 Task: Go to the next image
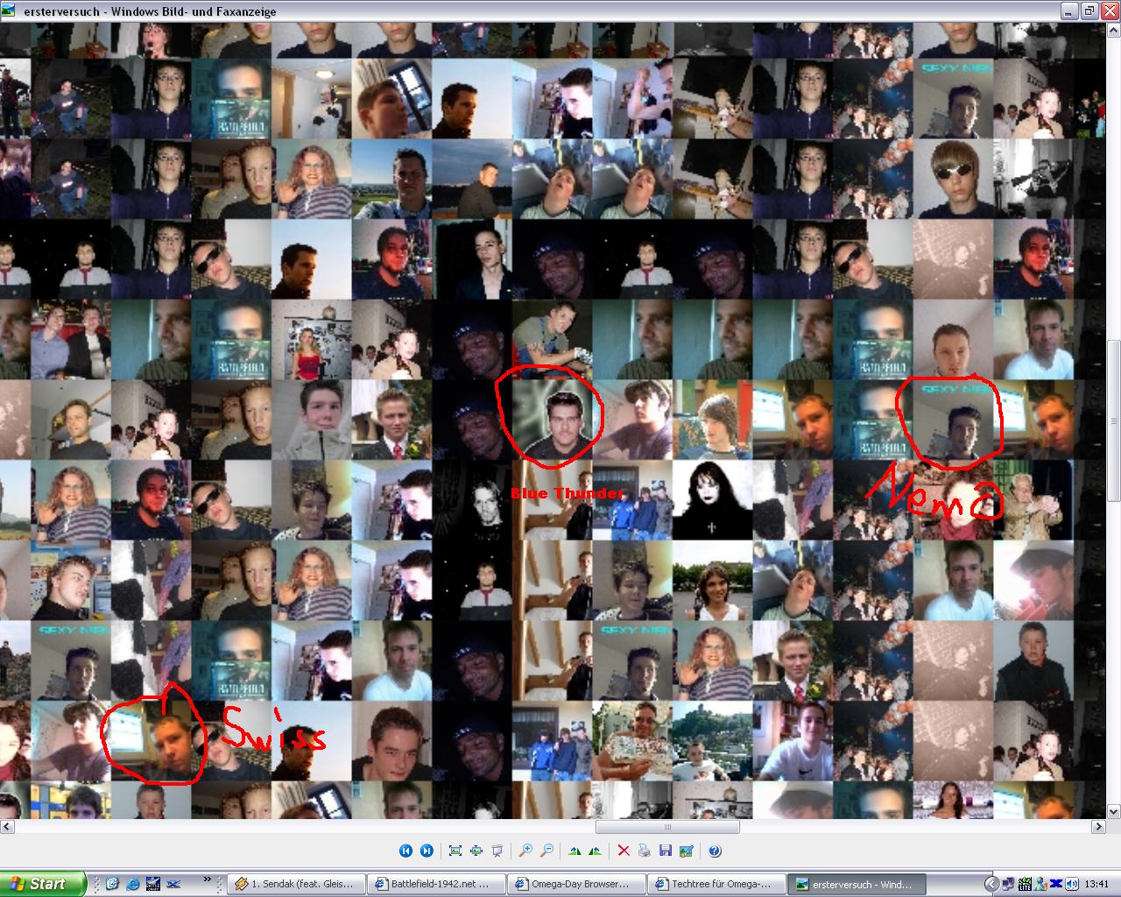point(427,851)
